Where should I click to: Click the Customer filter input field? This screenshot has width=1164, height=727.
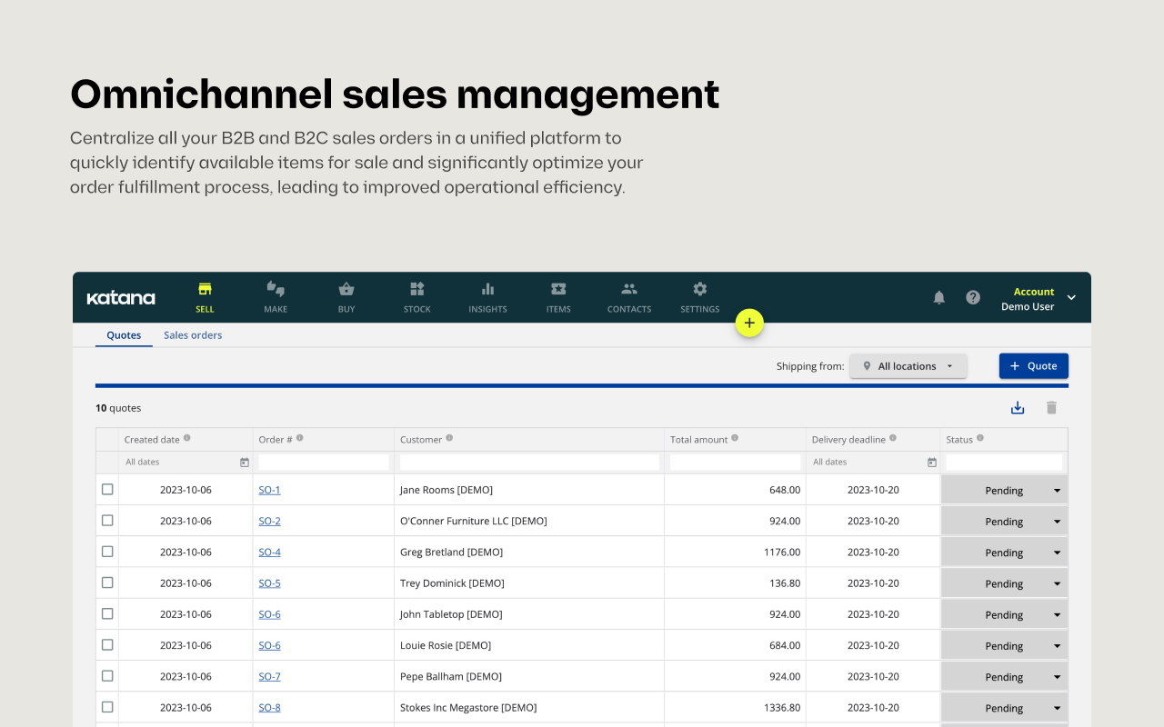[x=529, y=463]
